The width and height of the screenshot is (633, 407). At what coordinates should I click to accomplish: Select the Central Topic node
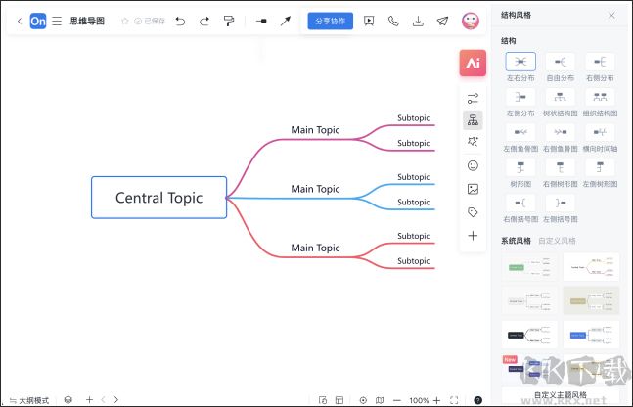[x=158, y=198]
